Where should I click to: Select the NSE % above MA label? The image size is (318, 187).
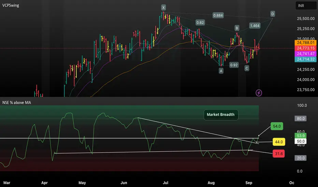[x=17, y=102]
